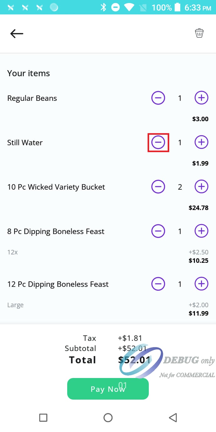Tap the highlighted minus button for Still Water
This screenshot has height=432, width=216.
tap(158, 142)
